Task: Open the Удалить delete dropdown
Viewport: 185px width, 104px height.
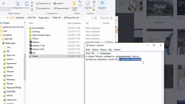Action: (x=59, y=3)
